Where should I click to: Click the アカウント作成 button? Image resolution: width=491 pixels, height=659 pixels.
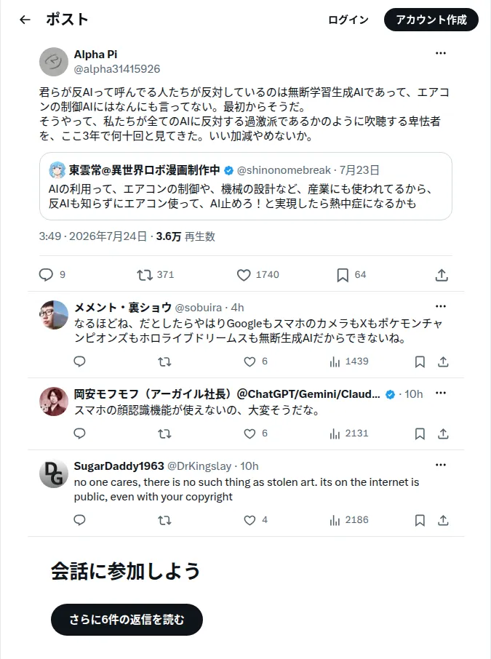pos(431,20)
